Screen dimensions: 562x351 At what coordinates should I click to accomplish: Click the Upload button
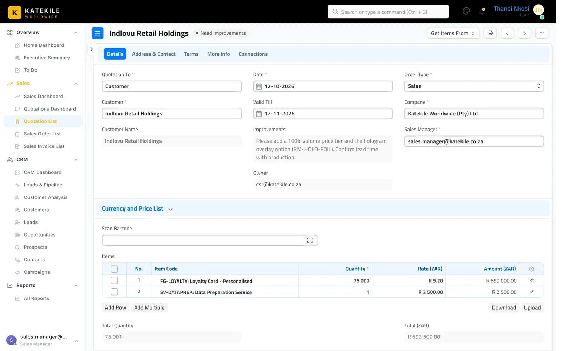[532, 307]
